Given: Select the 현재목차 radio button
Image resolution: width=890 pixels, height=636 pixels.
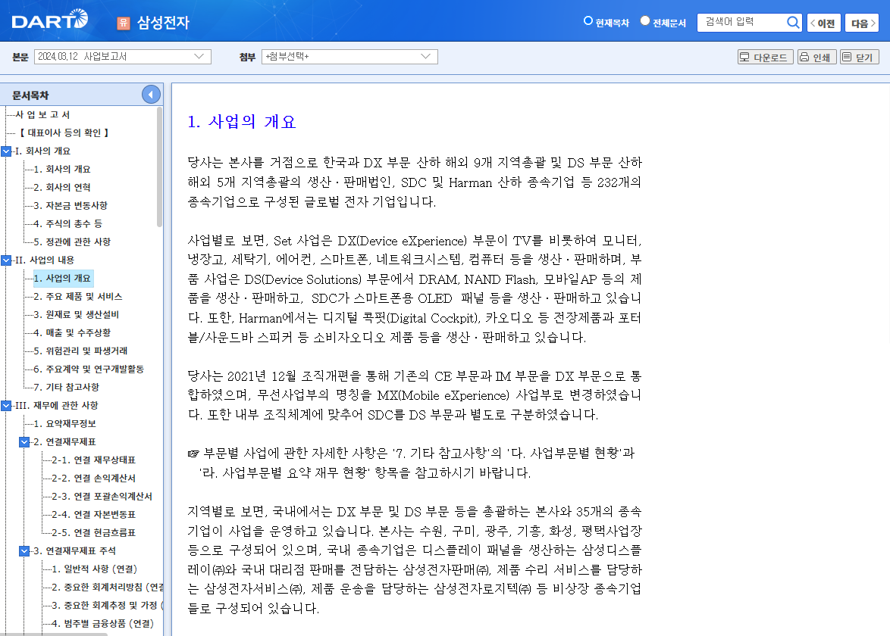Looking at the screenshot, I should click(x=588, y=21).
